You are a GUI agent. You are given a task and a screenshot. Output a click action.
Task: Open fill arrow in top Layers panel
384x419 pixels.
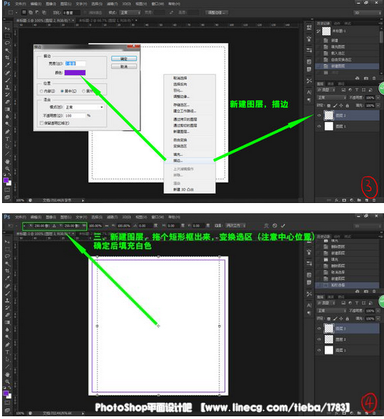pos(378,106)
